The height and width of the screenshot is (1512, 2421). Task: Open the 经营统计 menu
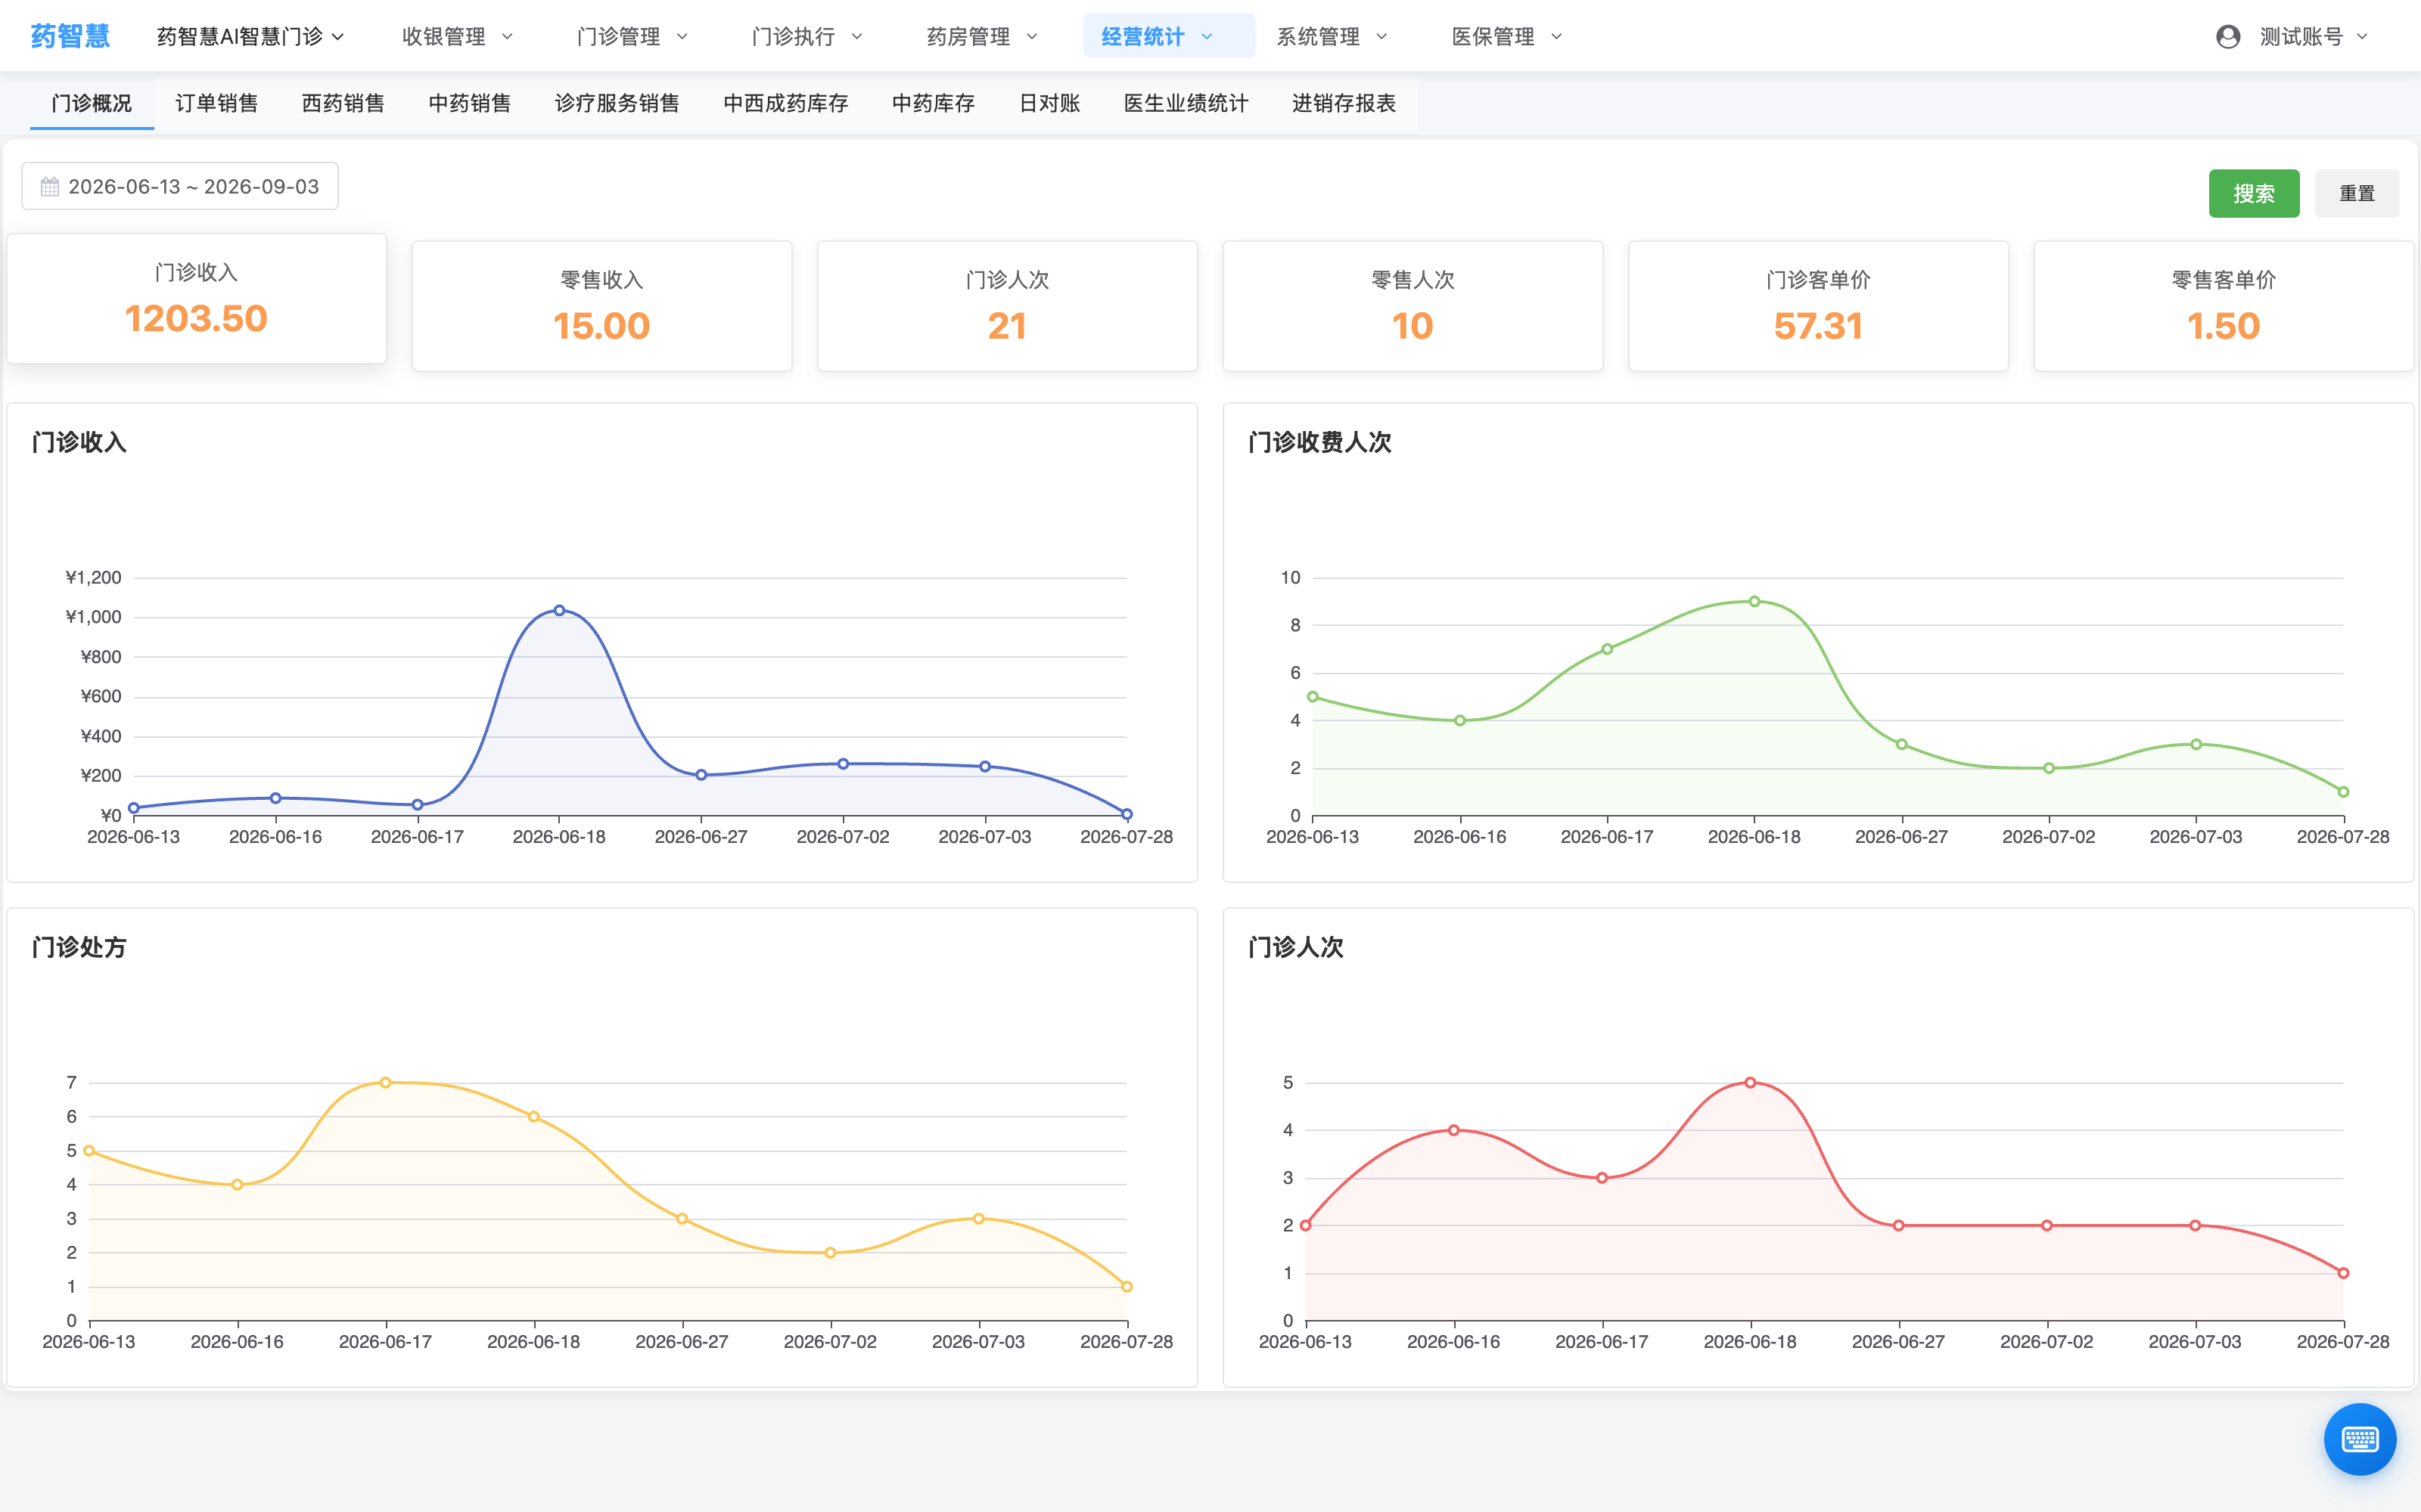1158,37
